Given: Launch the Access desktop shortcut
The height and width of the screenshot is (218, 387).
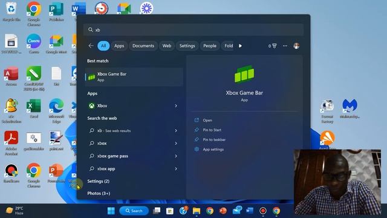Looking at the screenshot, I should click(x=11, y=76).
